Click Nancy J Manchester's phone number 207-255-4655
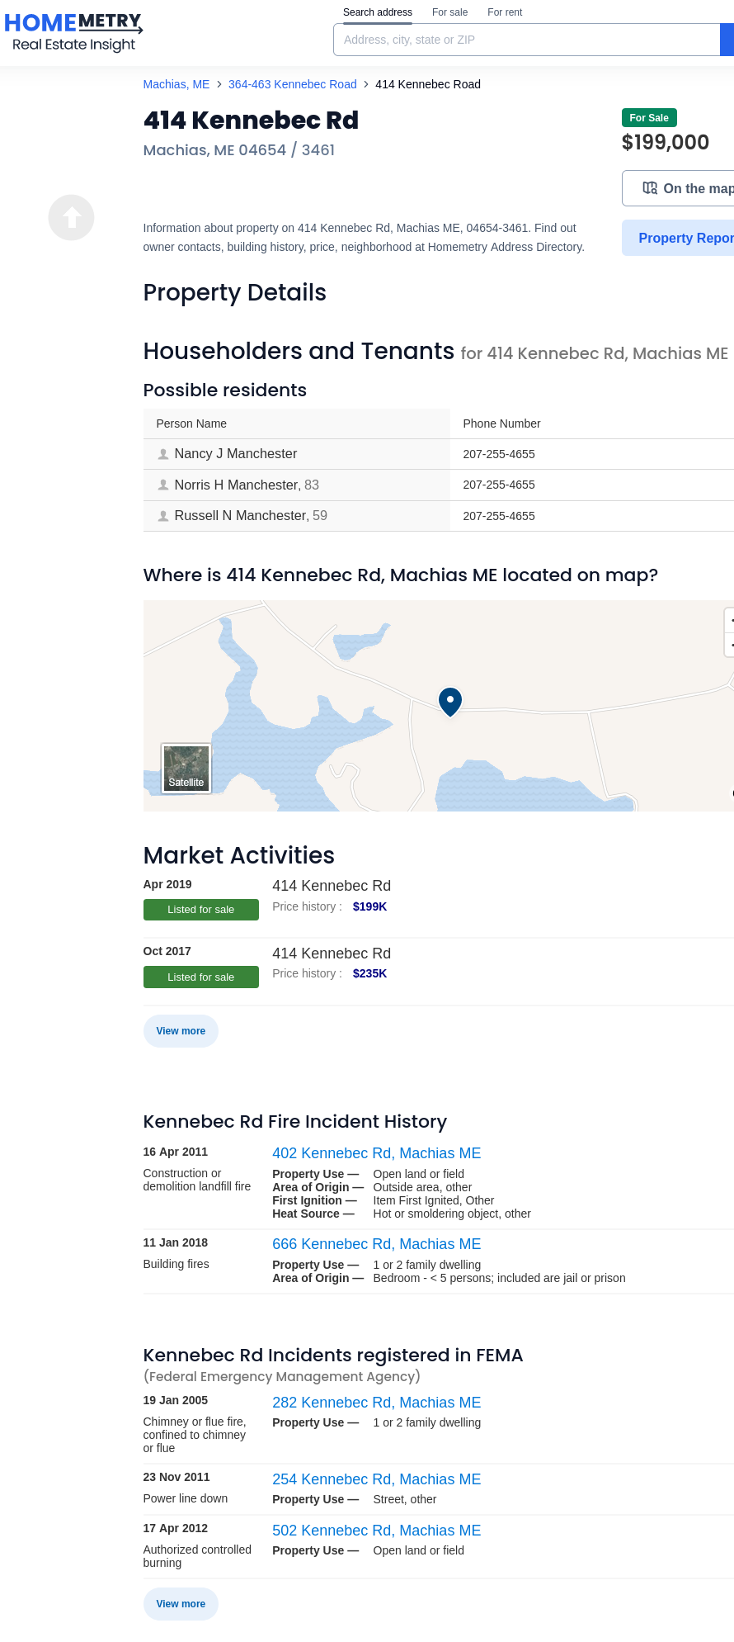Screen dimensions: 734x1642 (x=499, y=454)
